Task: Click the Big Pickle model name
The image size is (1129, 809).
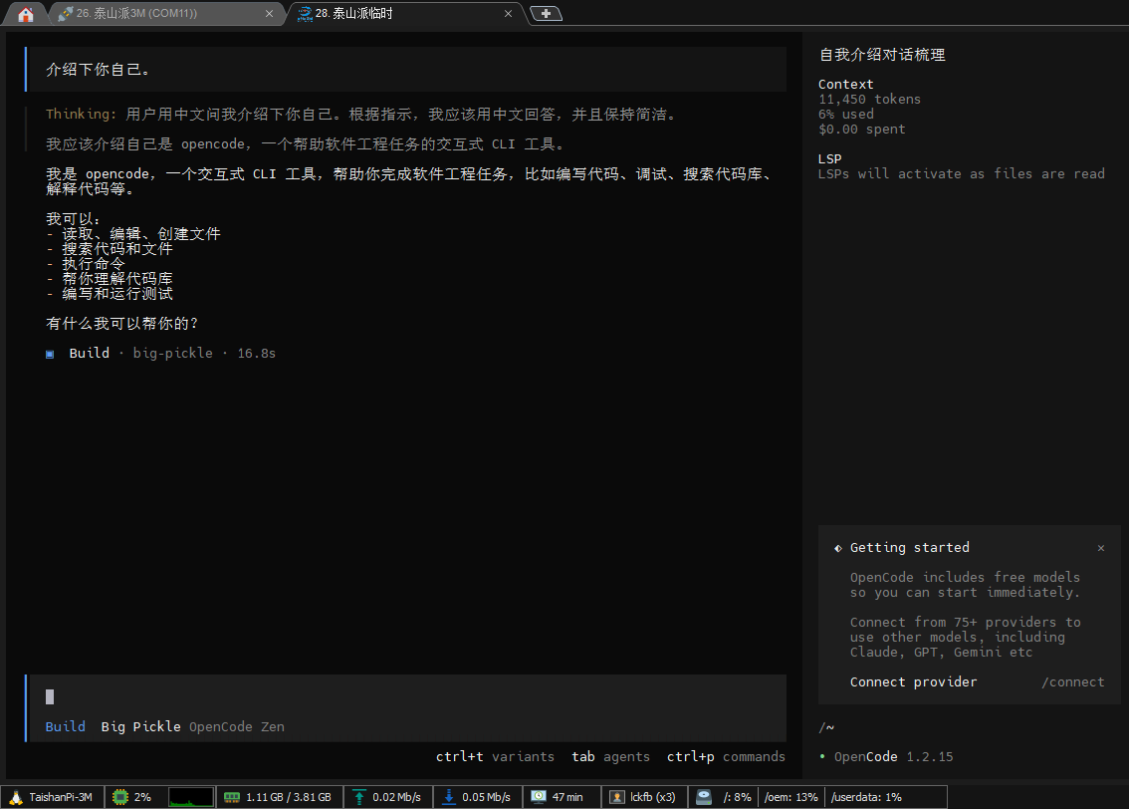Action: pyautogui.click(x=141, y=726)
